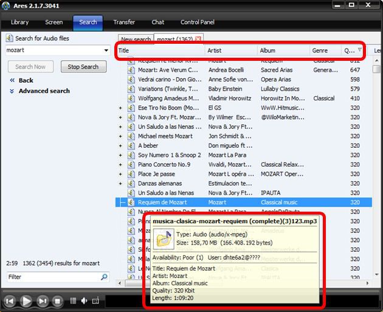This screenshot has height=312, width=383.
Task: Expand the Soy Numero 1 & Snoop 2 row
Action: coord(120,155)
